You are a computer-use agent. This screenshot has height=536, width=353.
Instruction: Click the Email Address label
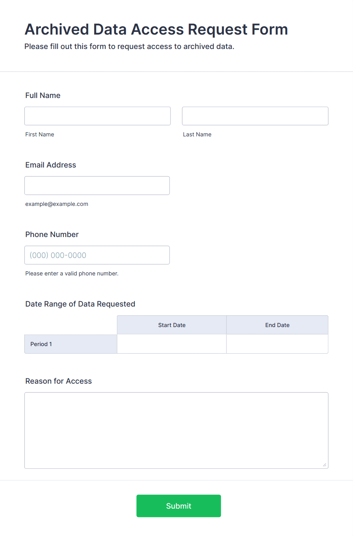pos(51,165)
